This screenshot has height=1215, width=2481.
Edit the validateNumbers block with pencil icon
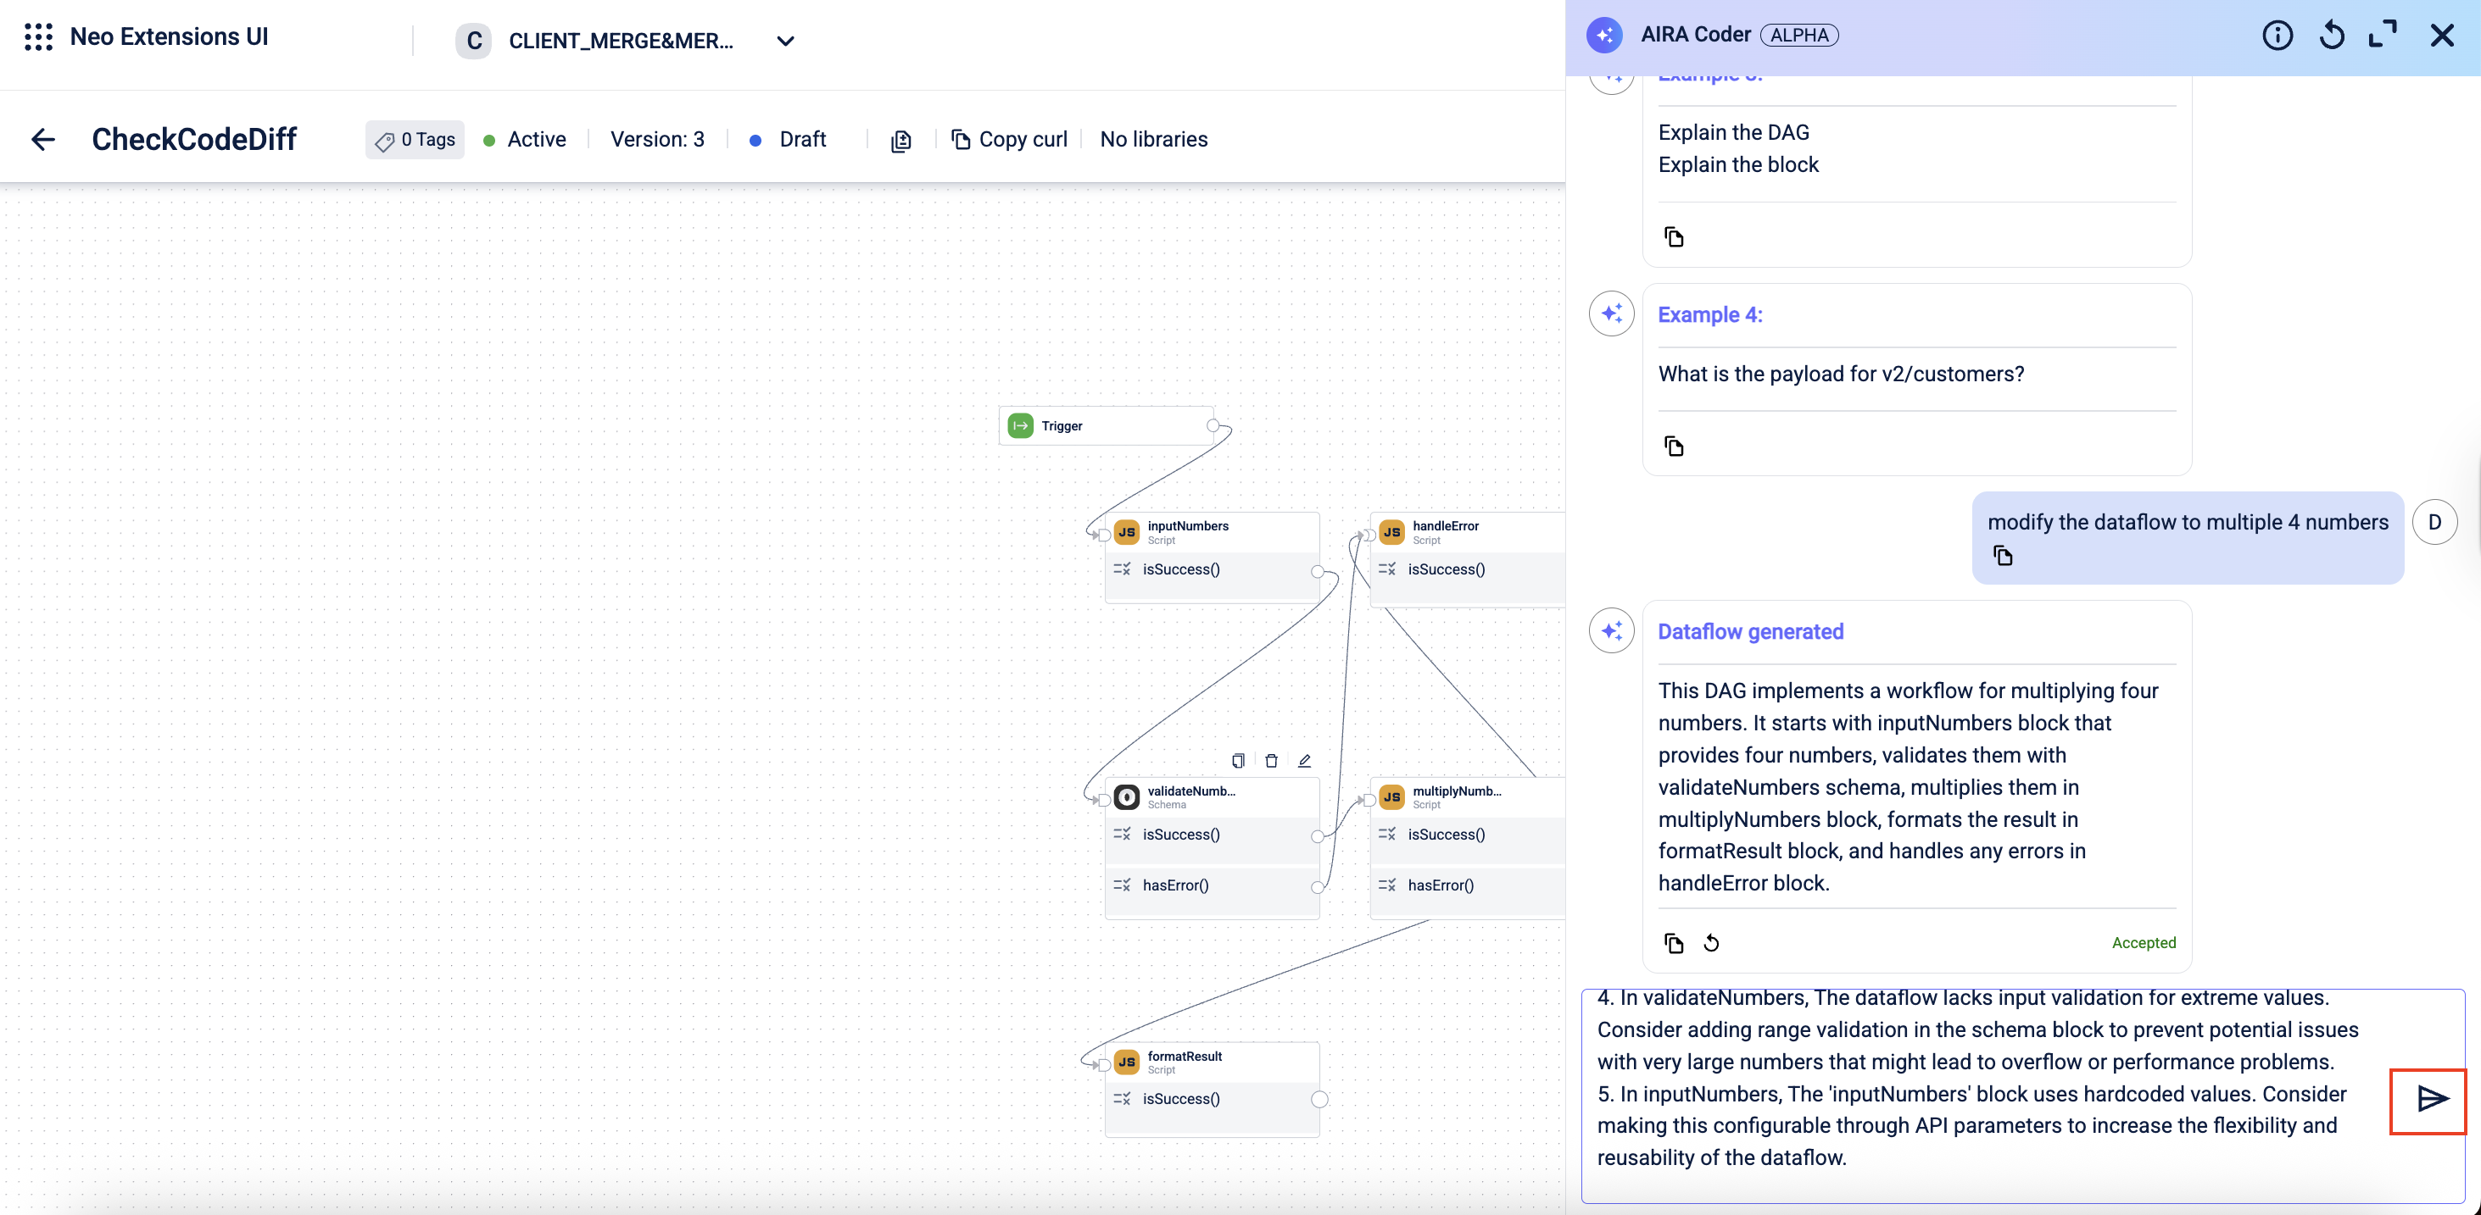pyautogui.click(x=1305, y=761)
